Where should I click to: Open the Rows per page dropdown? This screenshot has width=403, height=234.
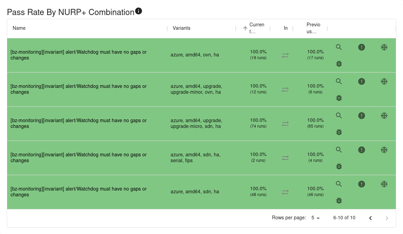(x=315, y=218)
